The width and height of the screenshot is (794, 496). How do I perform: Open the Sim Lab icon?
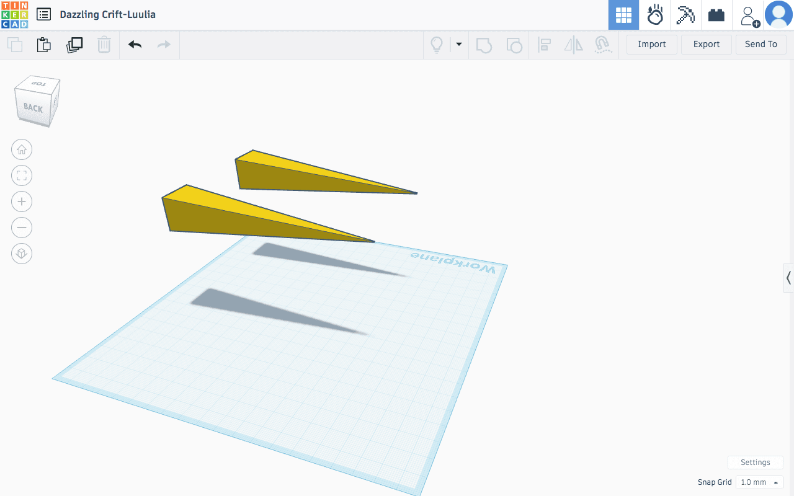[x=655, y=15]
